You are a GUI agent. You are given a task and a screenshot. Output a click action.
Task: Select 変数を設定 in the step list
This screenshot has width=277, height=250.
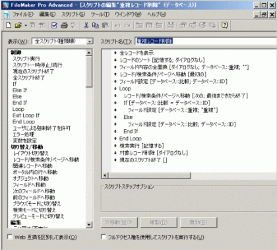(x=24, y=141)
